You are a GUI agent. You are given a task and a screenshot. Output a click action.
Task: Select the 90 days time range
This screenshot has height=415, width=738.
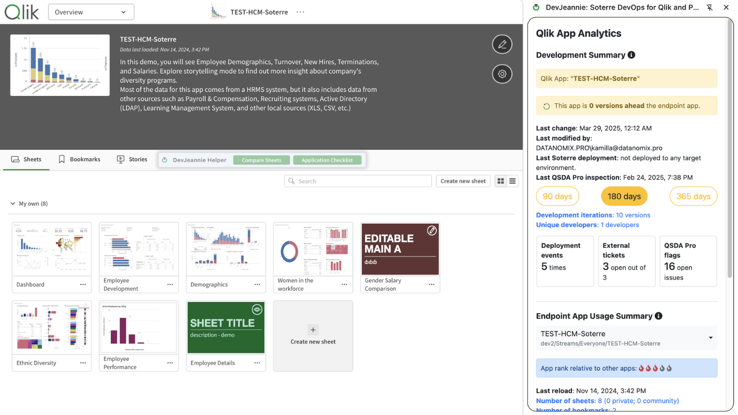click(x=557, y=196)
